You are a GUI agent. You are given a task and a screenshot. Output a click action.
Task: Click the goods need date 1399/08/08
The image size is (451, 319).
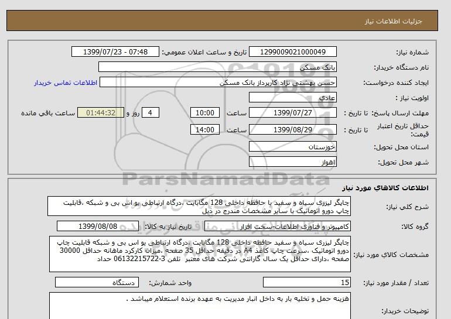(x=97, y=226)
